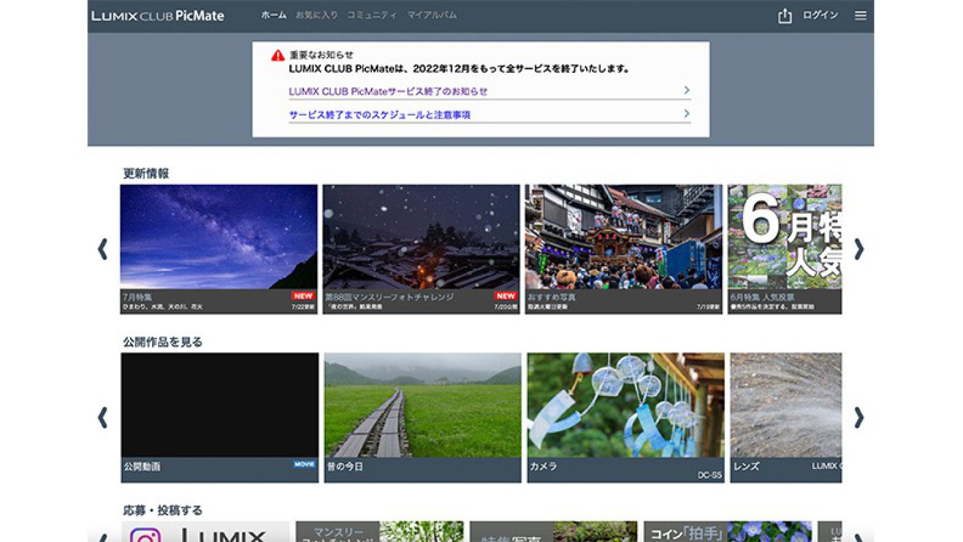This screenshot has width=963, height=542.
Task: Expand chevron on サービス終了のお知らせ link
Action: pyautogui.click(x=686, y=91)
